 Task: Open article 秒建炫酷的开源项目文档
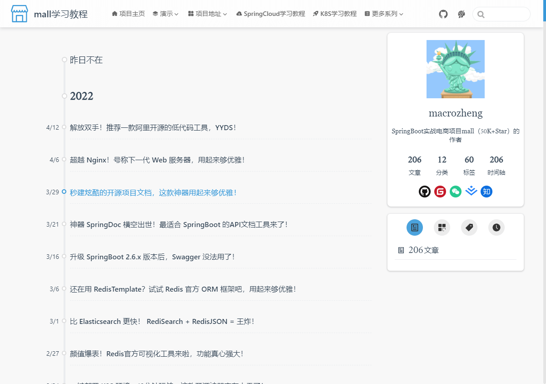coord(154,192)
